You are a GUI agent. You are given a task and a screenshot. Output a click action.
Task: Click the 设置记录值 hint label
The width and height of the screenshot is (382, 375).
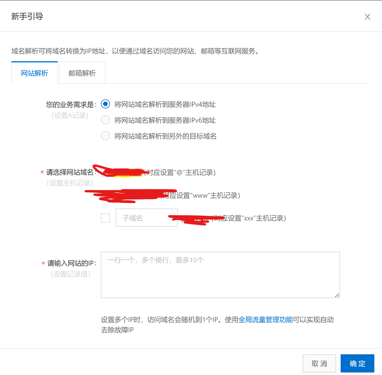71,274
